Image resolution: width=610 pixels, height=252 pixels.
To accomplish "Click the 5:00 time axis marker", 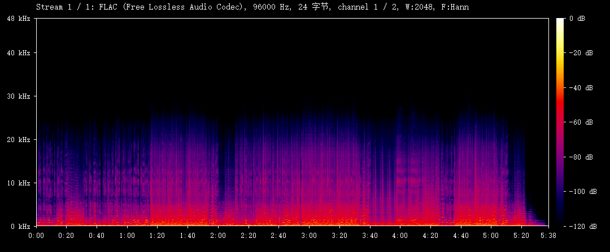I will point(491,235).
